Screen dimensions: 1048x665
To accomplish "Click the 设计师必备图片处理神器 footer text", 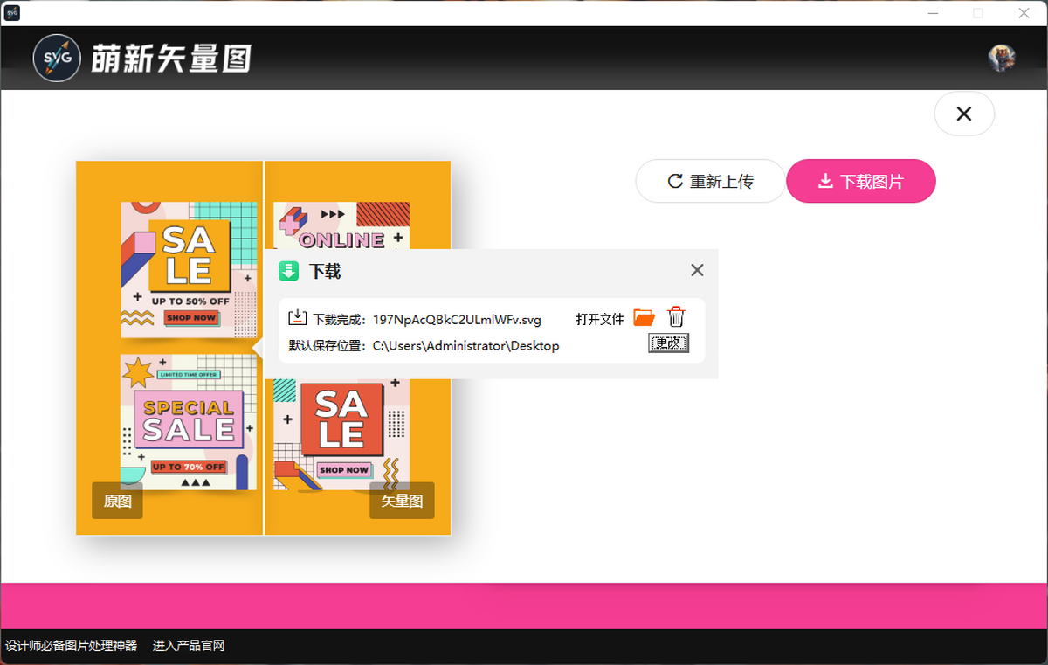I will pos(72,646).
